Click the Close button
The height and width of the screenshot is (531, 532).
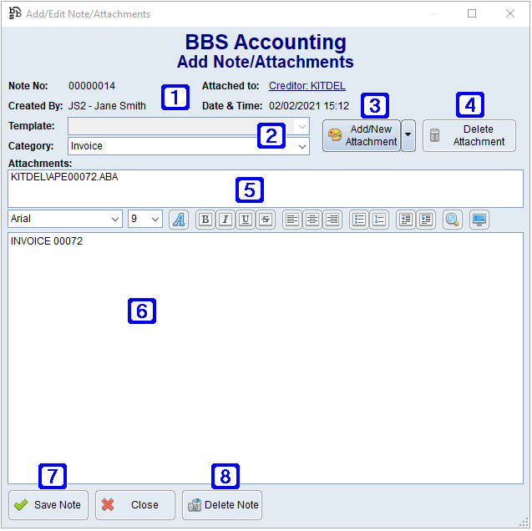(135, 505)
